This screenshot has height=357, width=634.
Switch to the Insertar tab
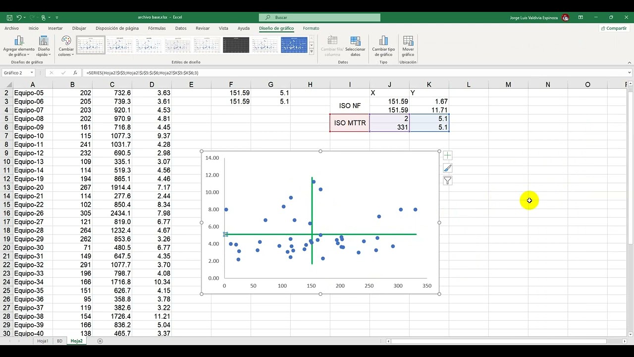pos(55,28)
